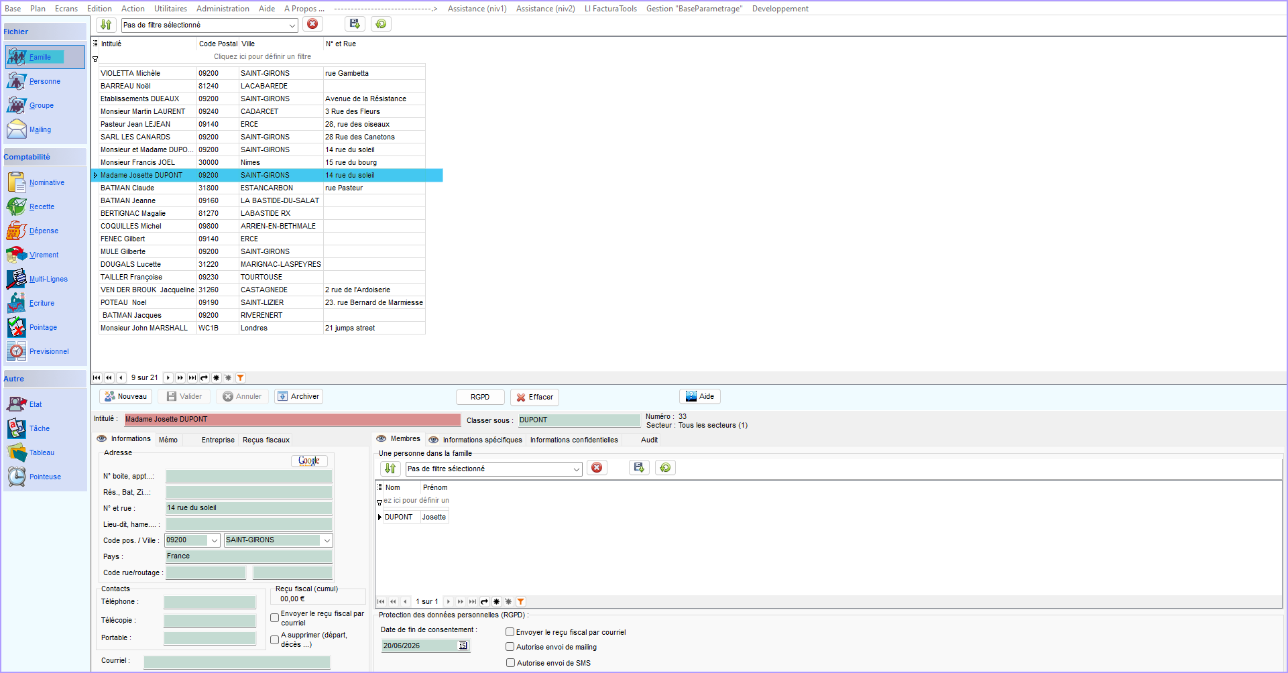This screenshot has width=1288, height=673.
Task: Open the Code postal 09200 dropdown
Action: click(215, 540)
